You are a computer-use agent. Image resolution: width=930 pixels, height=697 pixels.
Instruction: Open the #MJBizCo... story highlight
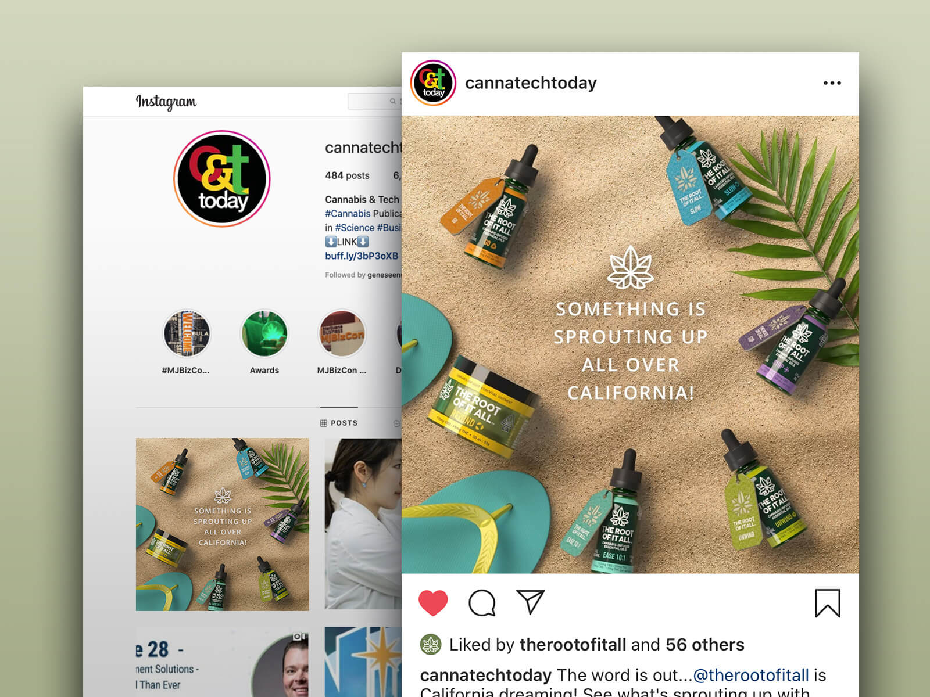[x=186, y=333]
